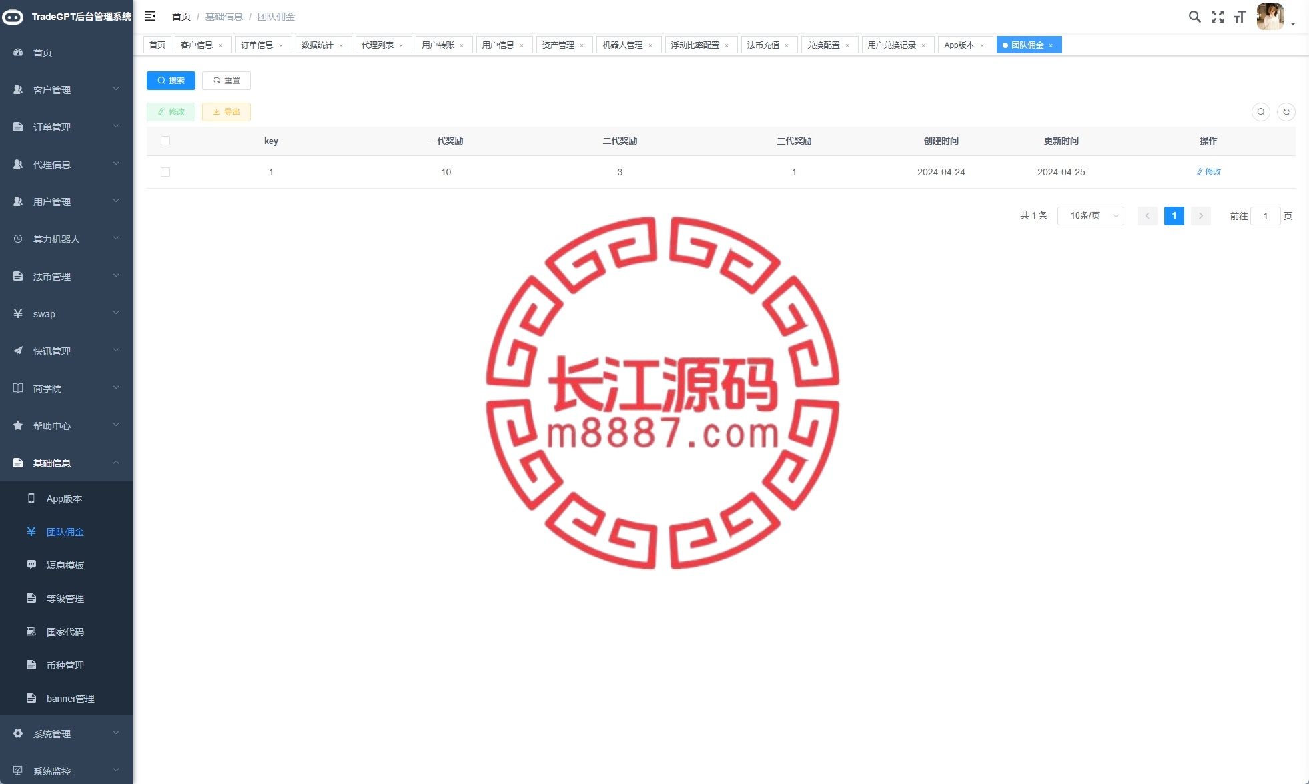Open 短息模板 in the sidebar submenu
Screen dimensions: 1309x784
point(67,565)
